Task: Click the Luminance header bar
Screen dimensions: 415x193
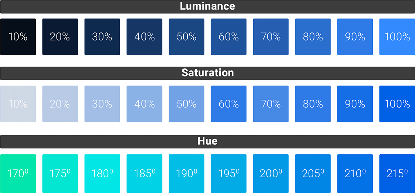Action: (x=208, y=7)
